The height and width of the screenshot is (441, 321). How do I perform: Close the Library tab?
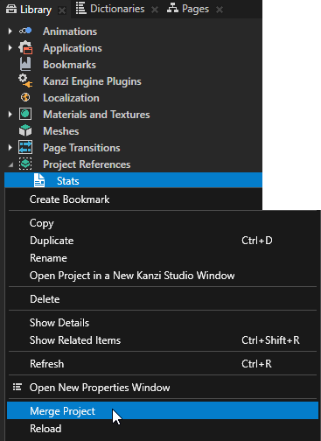[x=62, y=10]
